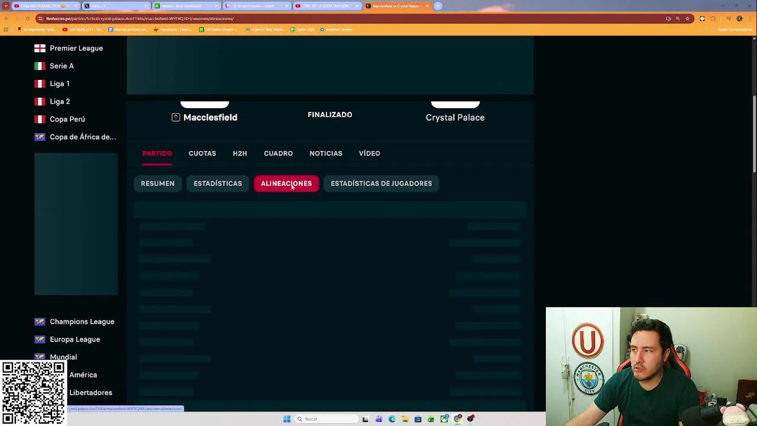
Task: Click the globe icon beside Champions League
Action: [40, 322]
